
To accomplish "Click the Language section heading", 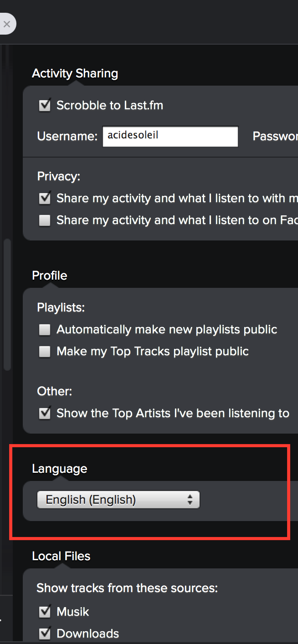I will [59, 469].
